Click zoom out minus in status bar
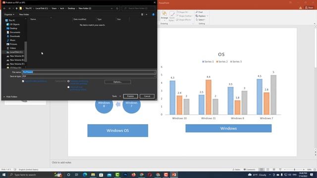The width and height of the screenshot is (317, 178). point(285,170)
